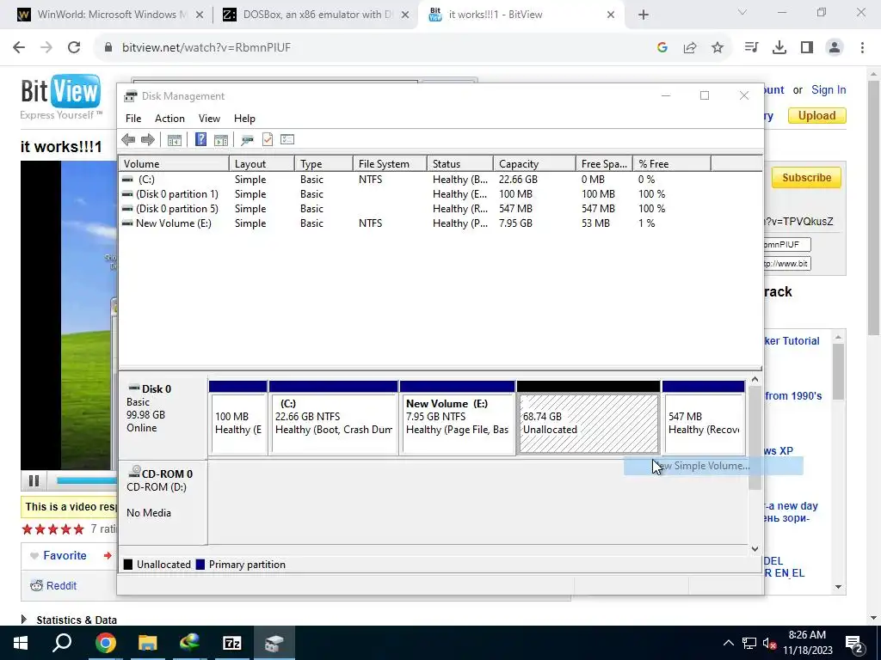The image size is (881, 660).
Task: Click the Forward arrow in Disk Management toolbar
Action: tap(148, 139)
